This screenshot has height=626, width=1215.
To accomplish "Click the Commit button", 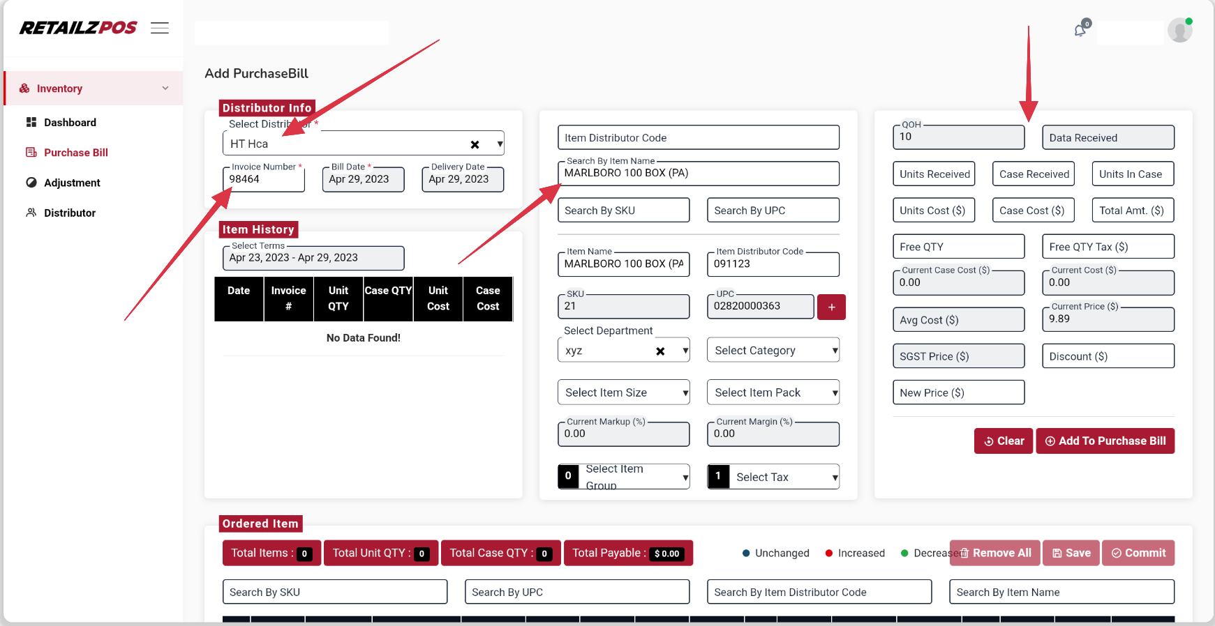I will (x=1138, y=553).
